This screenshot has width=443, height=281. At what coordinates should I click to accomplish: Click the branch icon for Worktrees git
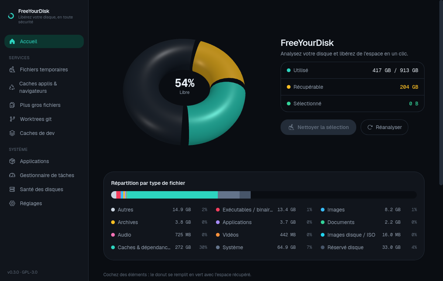[x=12, y=119]
